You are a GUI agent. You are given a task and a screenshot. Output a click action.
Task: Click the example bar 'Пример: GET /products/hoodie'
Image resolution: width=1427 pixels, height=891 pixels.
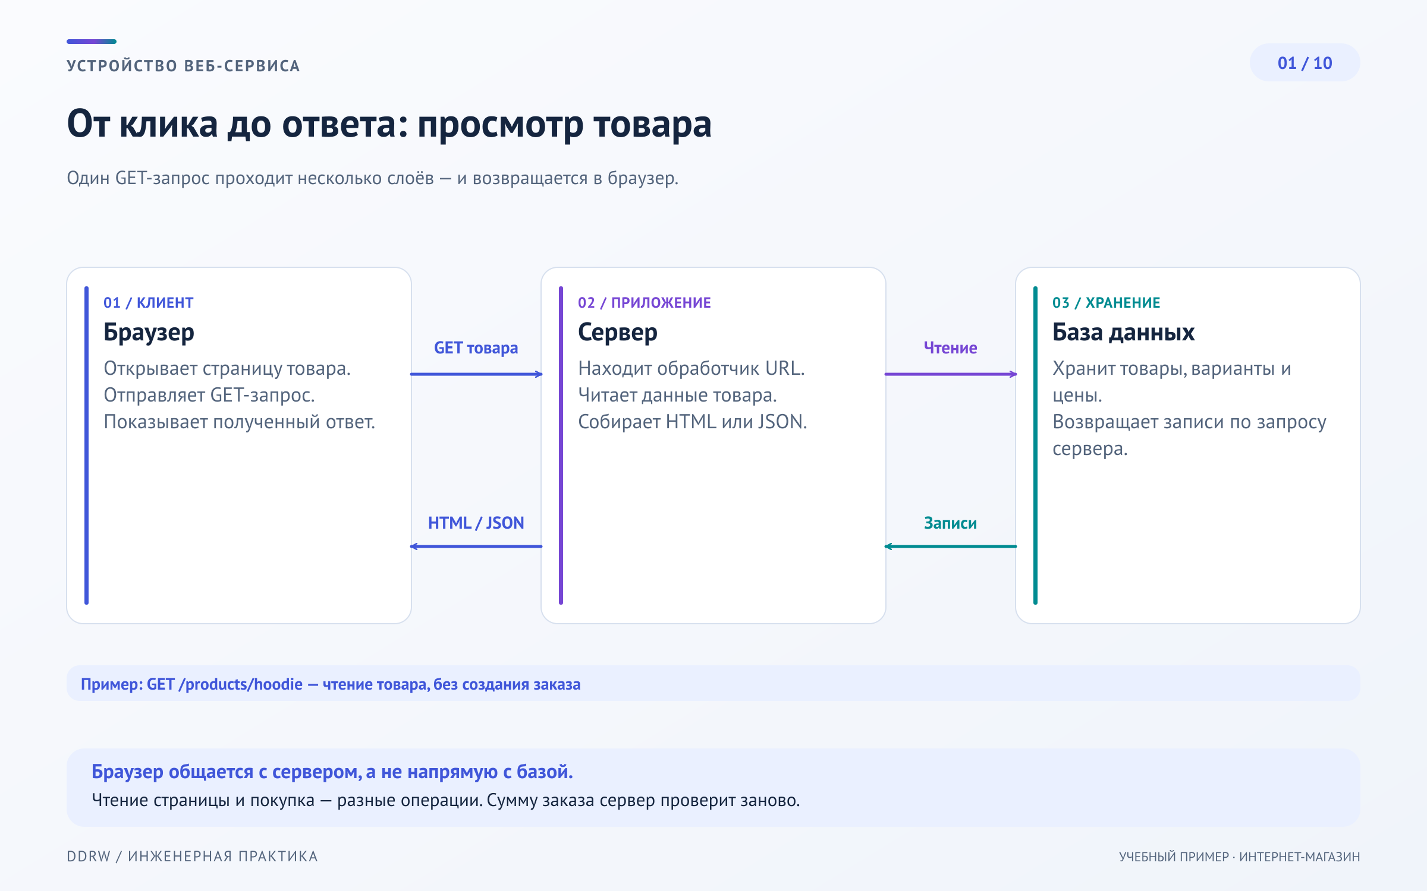coord(713,684)
